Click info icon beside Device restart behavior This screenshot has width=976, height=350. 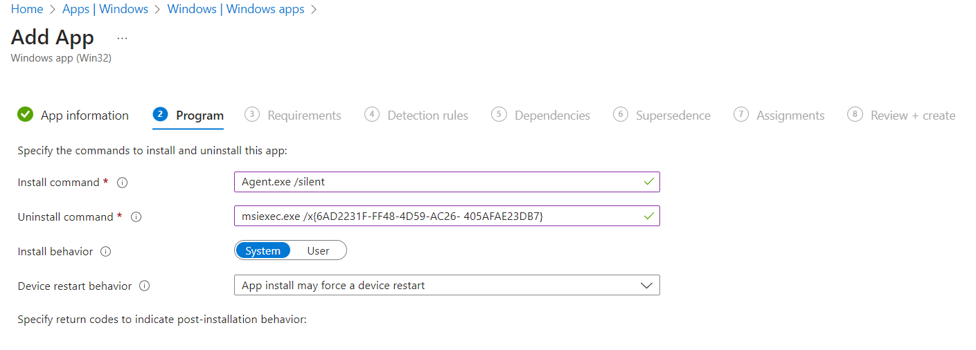pos(145,286)
